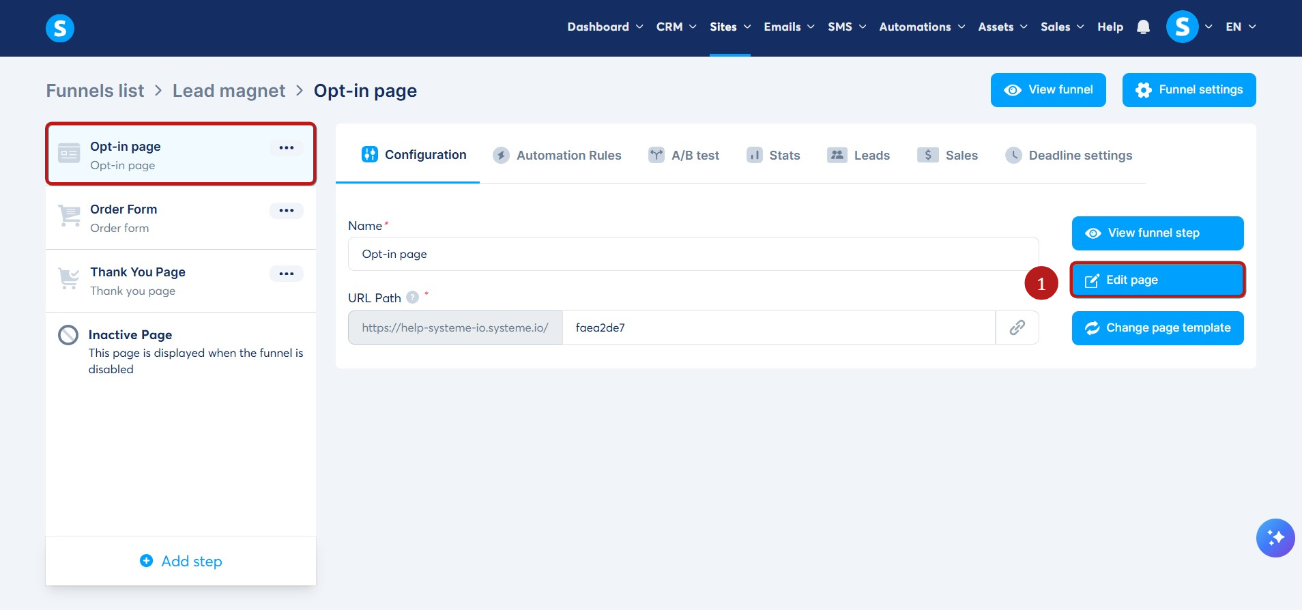This screenshot has height=610, width=1302.
Task: Click the URL Path slug field
Action: point(779,328)
